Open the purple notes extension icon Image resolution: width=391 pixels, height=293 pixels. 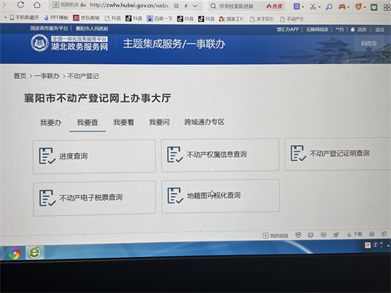(x=296, y=6)
